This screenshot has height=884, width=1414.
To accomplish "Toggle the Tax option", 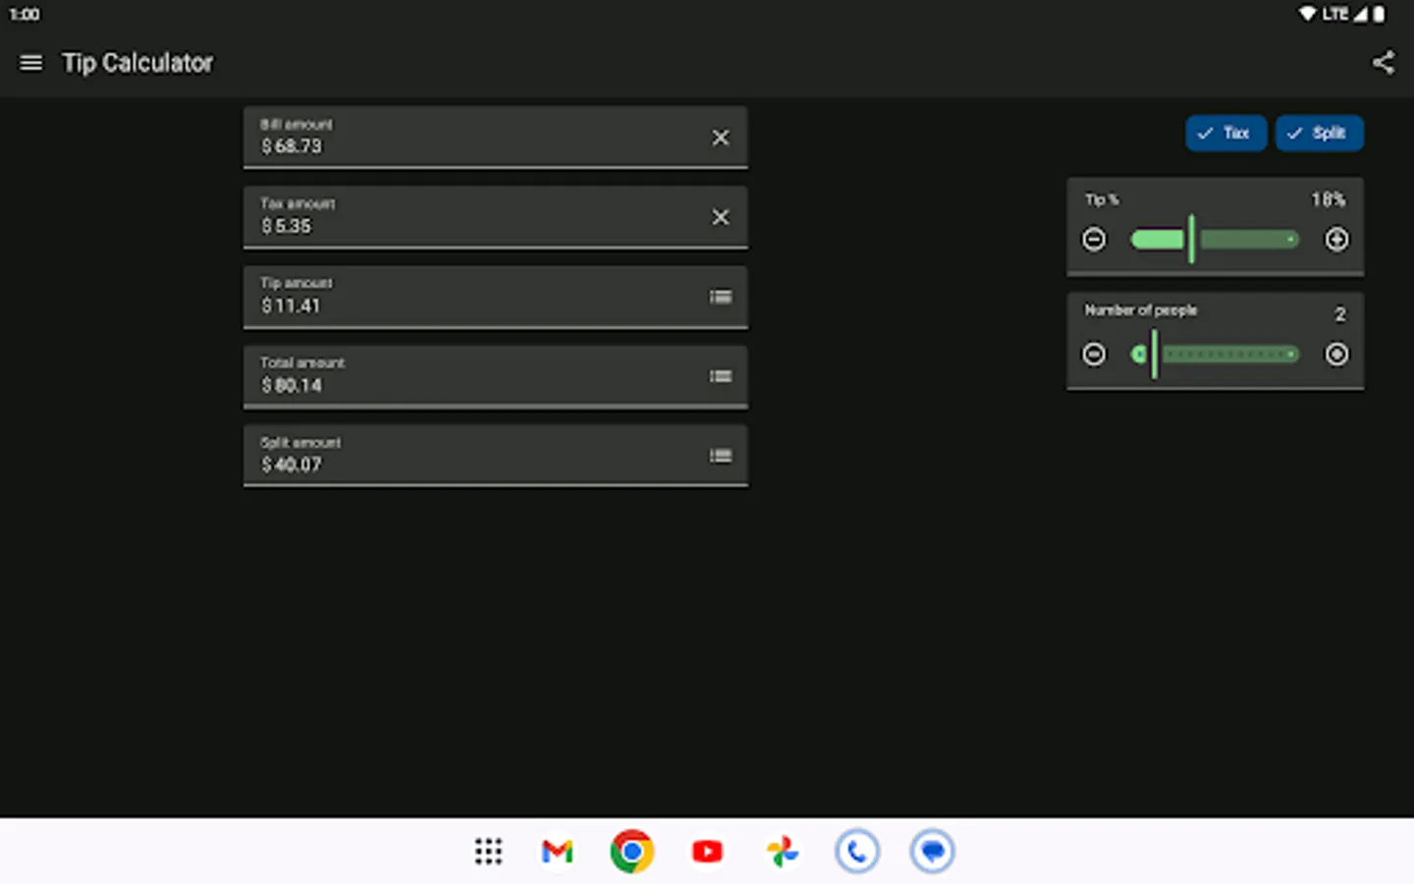I will [1225, 133].
